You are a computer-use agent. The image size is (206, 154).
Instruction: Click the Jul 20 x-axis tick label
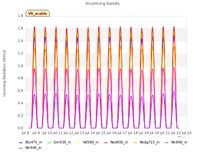(x=154, y=133)
